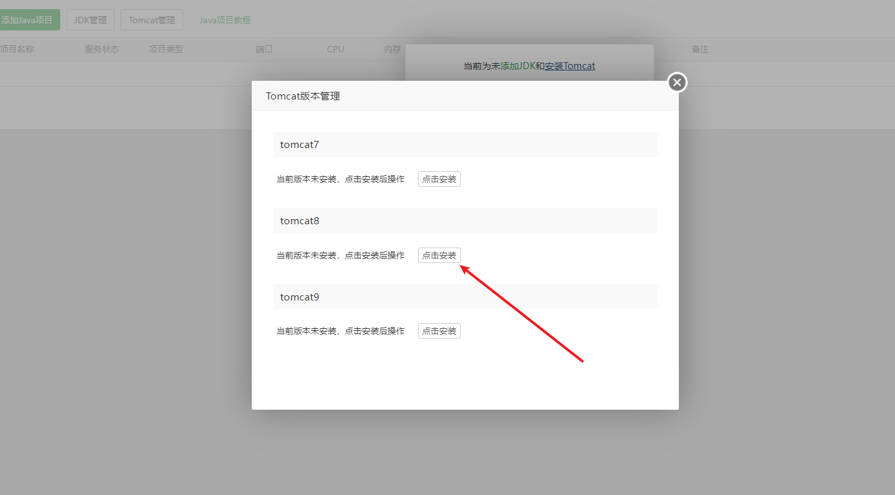Click tomcat8 not-installed status text
This screenshot has height=495, width=895.
[340, 255]
